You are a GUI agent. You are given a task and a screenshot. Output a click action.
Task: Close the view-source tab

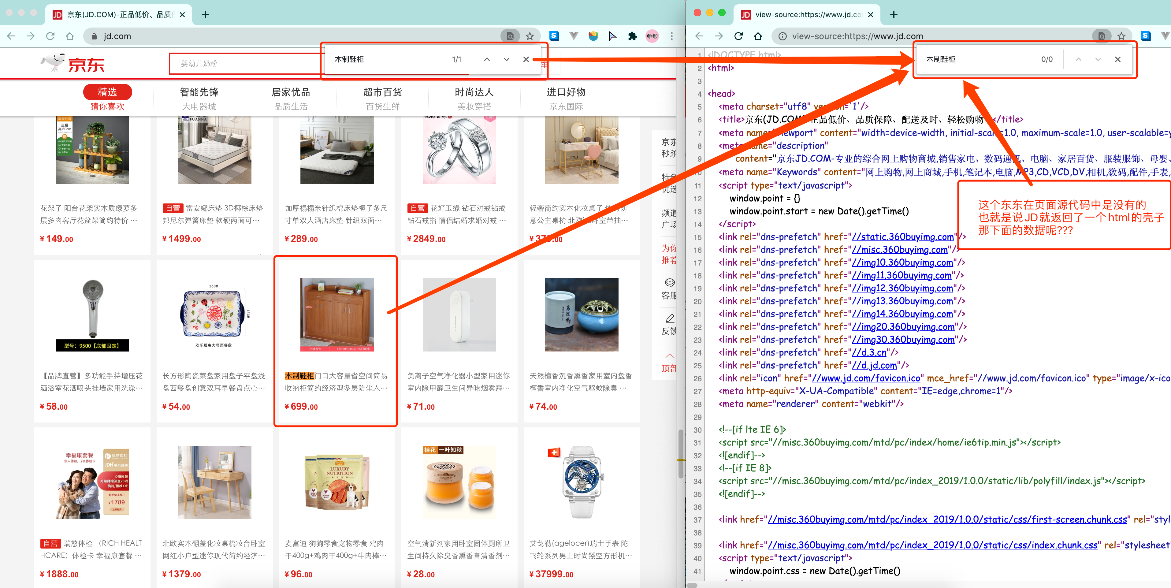pos(871,15)
